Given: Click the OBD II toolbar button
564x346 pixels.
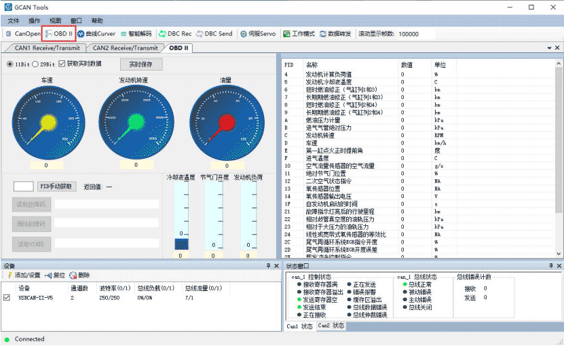Looking at the screenshot, I should coord(58,33).
